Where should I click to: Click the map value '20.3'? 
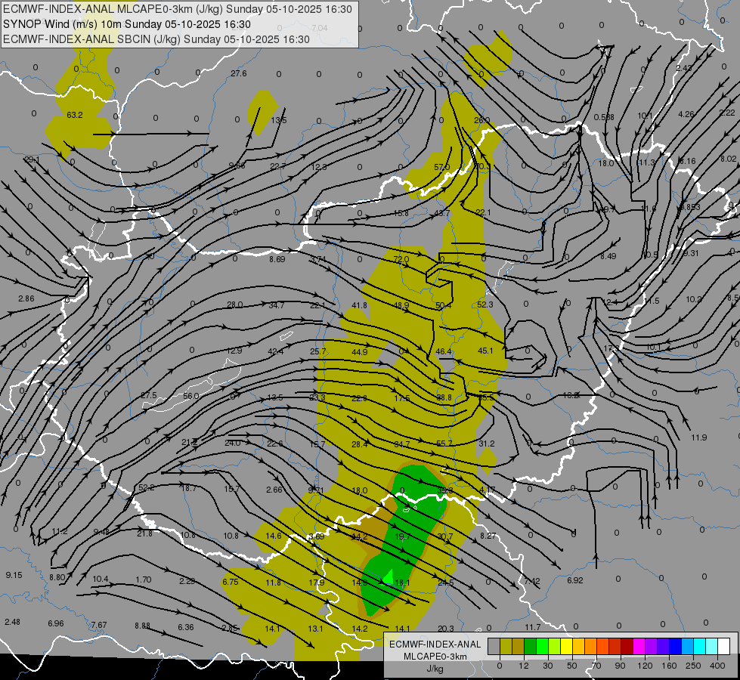coord(445,628)
